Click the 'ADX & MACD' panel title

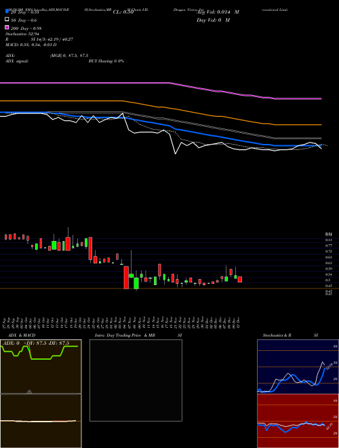(x=22, y=335)
